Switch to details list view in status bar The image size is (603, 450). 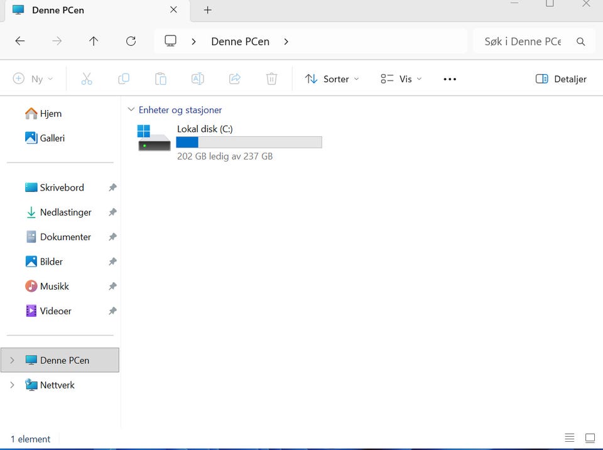click(570, 438)
